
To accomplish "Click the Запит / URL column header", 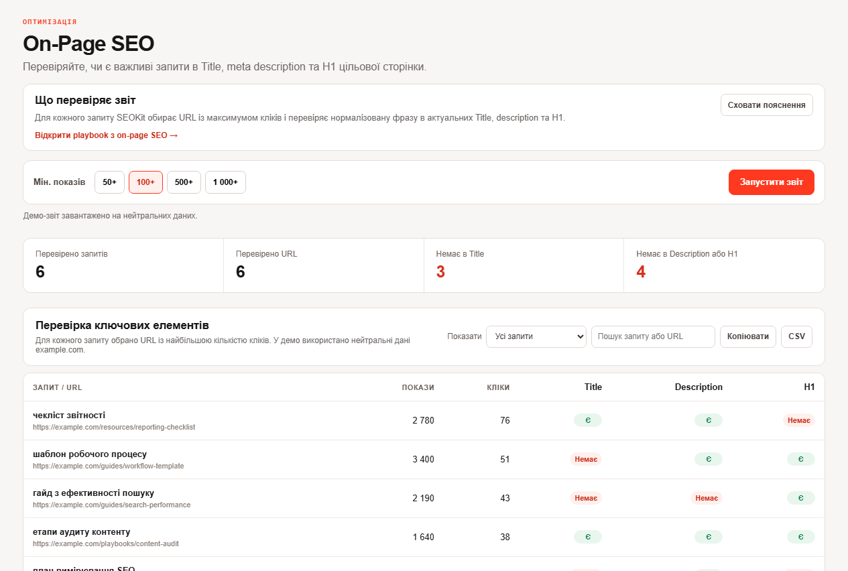I will (x=58, y=387).
